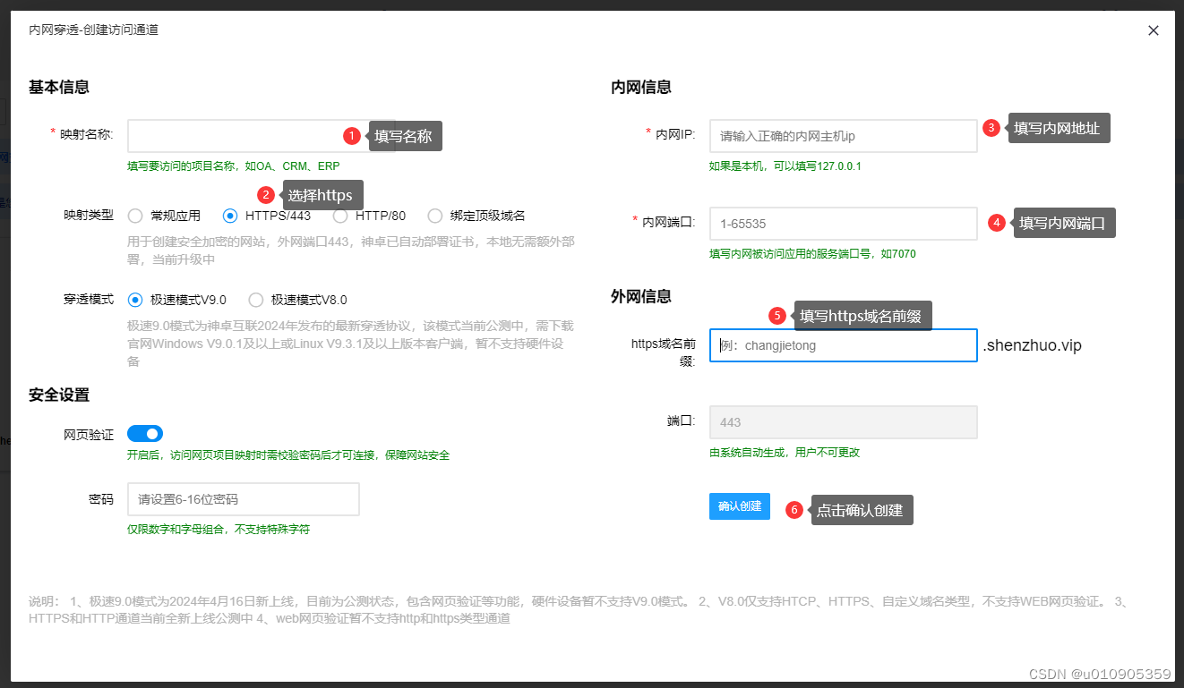Select the 绑定顶级域名 mapping type
Viewport: 1184px width, 688px height.
pyautogui.click(x=435, y=216)
